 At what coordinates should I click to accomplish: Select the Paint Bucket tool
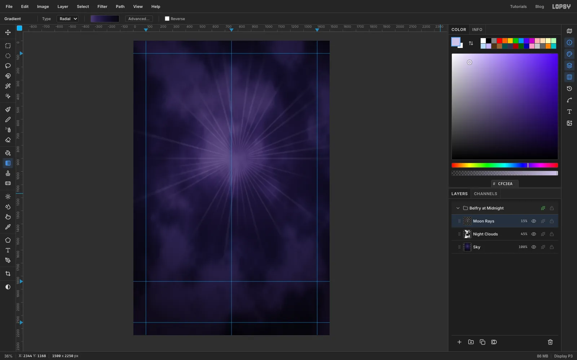coord(8,153)
